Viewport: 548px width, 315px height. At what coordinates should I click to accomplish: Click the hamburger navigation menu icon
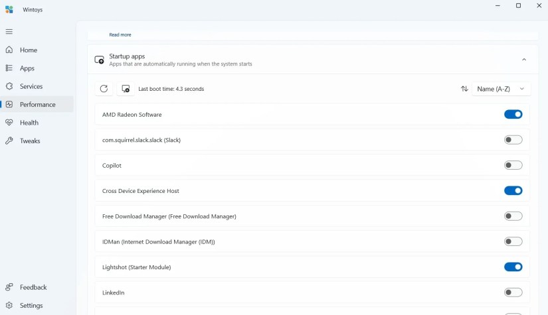tap(9, 32)
